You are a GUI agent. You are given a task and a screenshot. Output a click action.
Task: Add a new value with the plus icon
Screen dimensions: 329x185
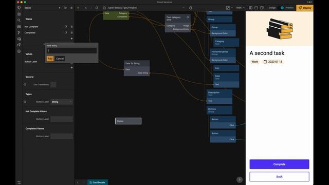pyautogui.click(x=71, y=67)
